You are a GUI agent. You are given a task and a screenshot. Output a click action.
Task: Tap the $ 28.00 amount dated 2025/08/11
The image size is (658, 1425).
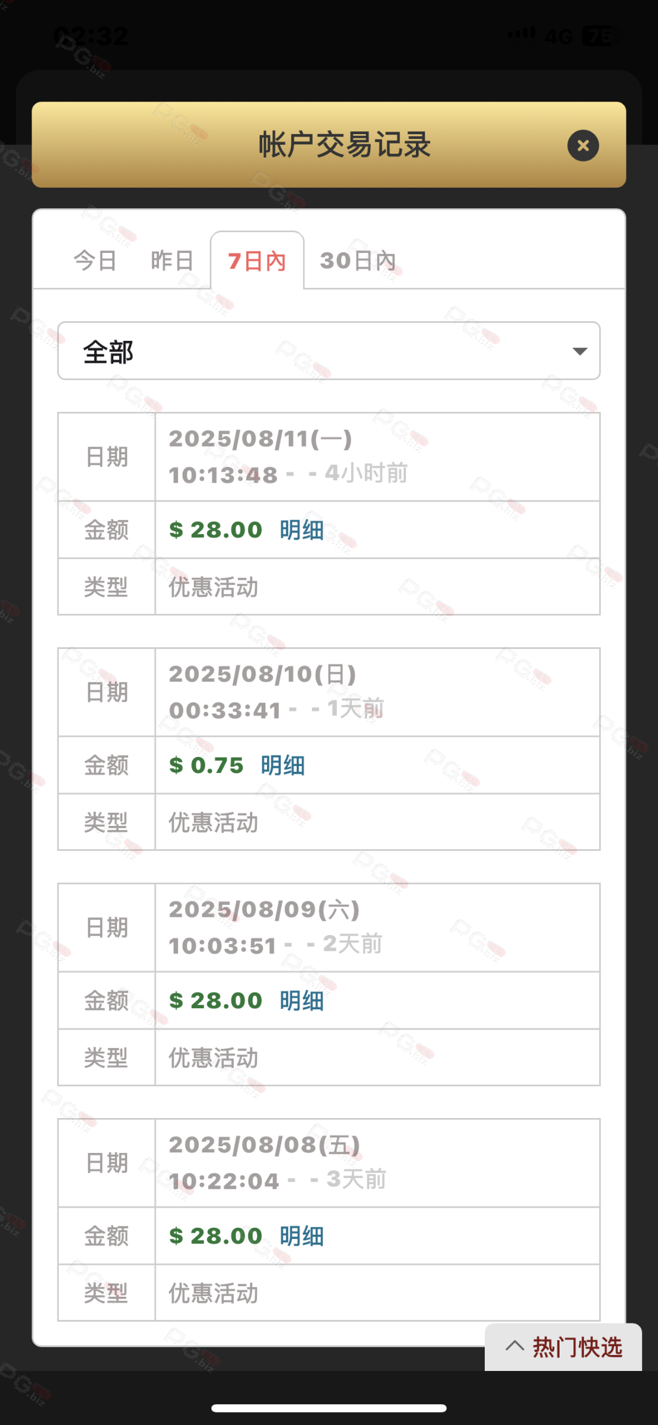pos(216,530)
